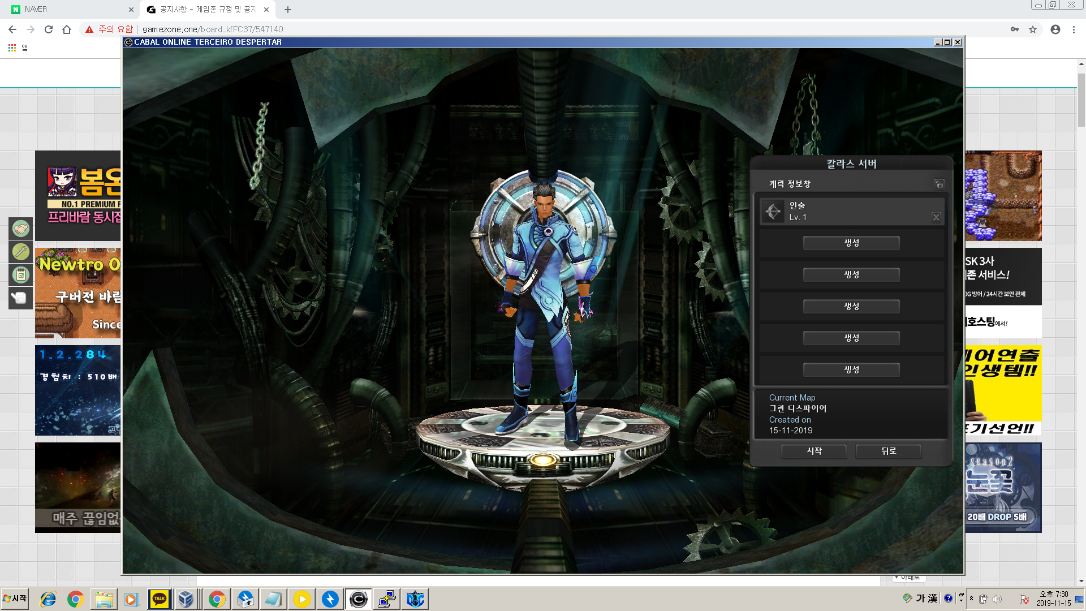Click the VirtualBox taskbar icon
Screen dimensions: 1086x611
tap(186, 599)
